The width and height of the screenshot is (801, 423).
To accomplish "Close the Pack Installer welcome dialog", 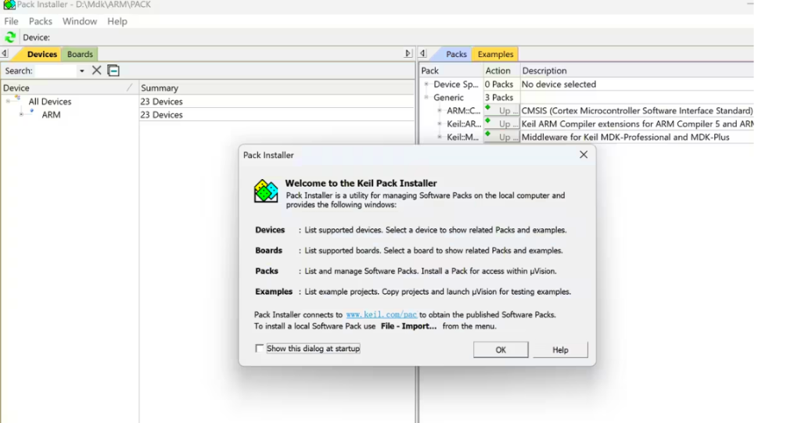I will pos(583,155).
